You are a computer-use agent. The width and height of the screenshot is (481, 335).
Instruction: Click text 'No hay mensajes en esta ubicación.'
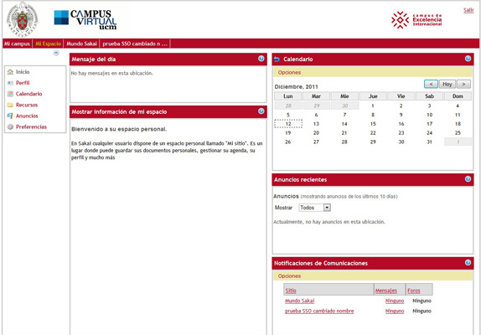[x=112, y=73]
